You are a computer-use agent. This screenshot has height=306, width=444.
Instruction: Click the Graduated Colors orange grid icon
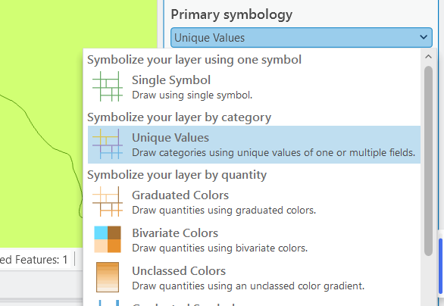tap(108, 201)
